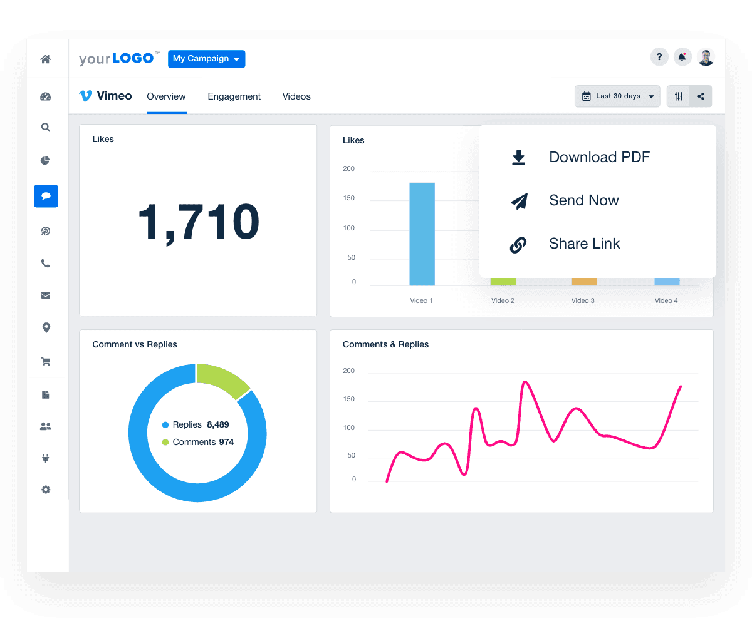This screenshot has width=752, height=626.
Task: Open the settings gear at sidebar bottom
Action: coord(46,490)
